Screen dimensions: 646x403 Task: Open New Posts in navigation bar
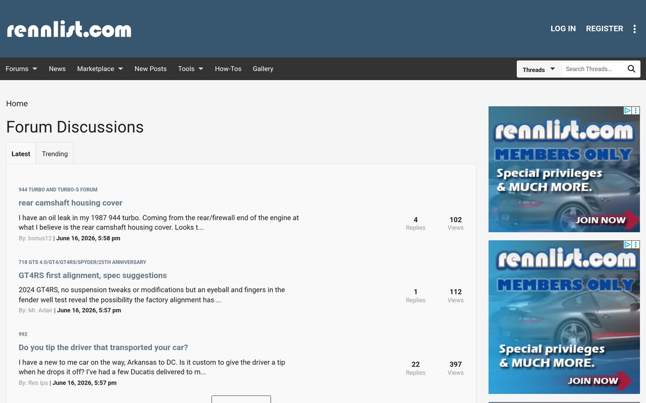pos(151,69)
